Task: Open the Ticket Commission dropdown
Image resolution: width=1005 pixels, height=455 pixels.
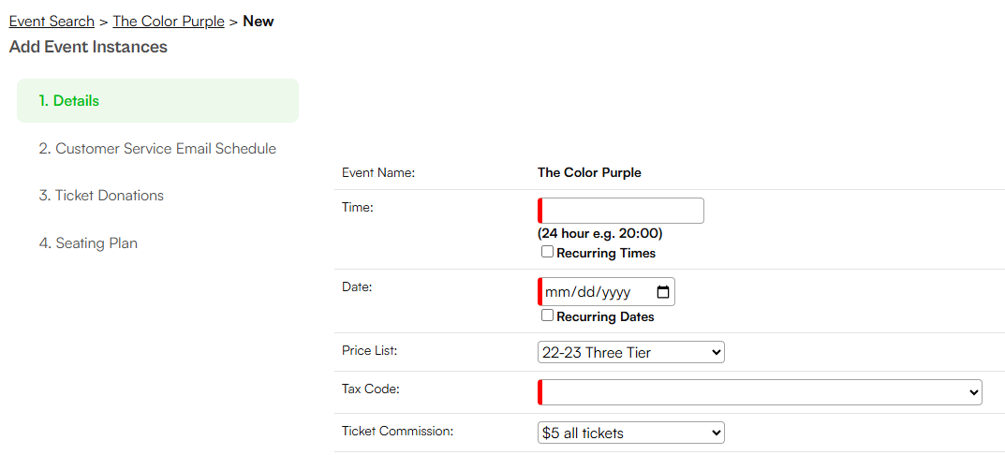Action: pyautogui.click(x=630, y=433)
